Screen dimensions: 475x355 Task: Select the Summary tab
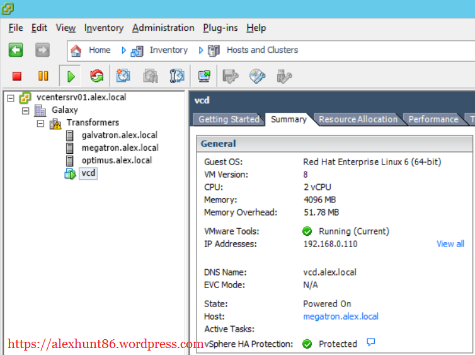pos(289,119)
